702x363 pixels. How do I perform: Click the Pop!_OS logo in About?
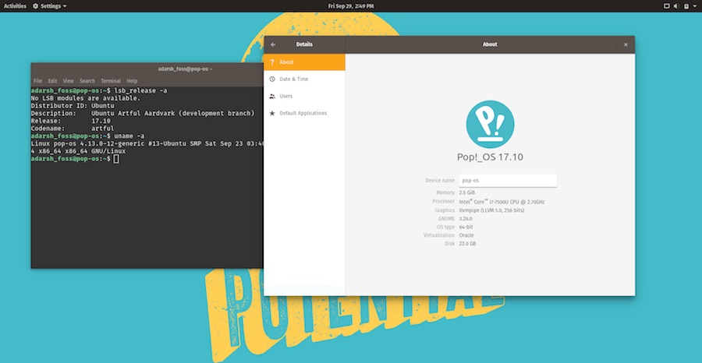[490, 125]
